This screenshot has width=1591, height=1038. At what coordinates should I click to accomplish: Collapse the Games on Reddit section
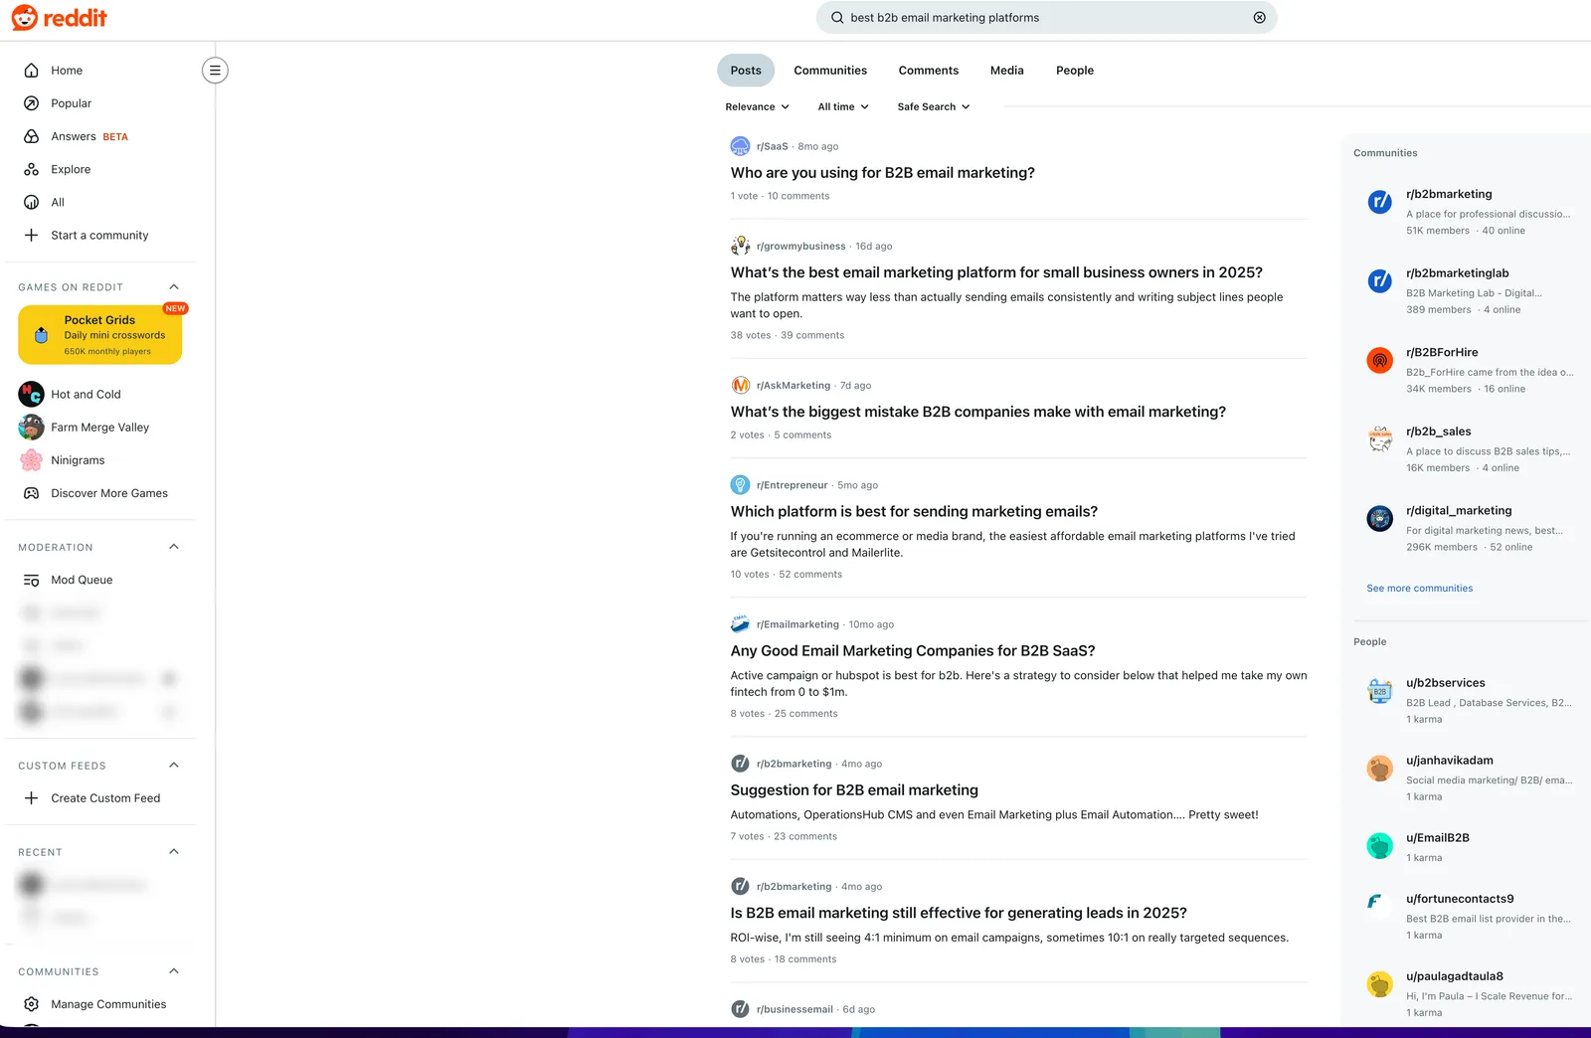[x=174, y=287]
